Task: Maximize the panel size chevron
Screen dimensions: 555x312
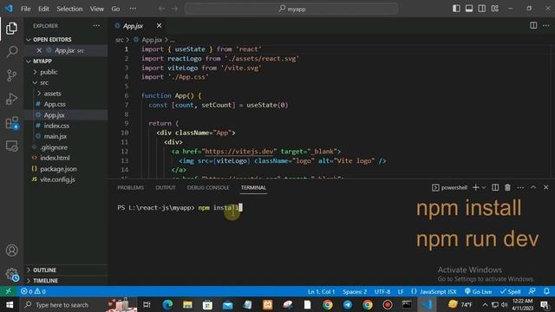Action: (x=533, y=187)
